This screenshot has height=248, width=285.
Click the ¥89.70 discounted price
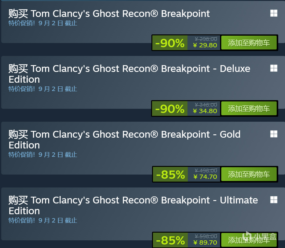pos(205,242)
